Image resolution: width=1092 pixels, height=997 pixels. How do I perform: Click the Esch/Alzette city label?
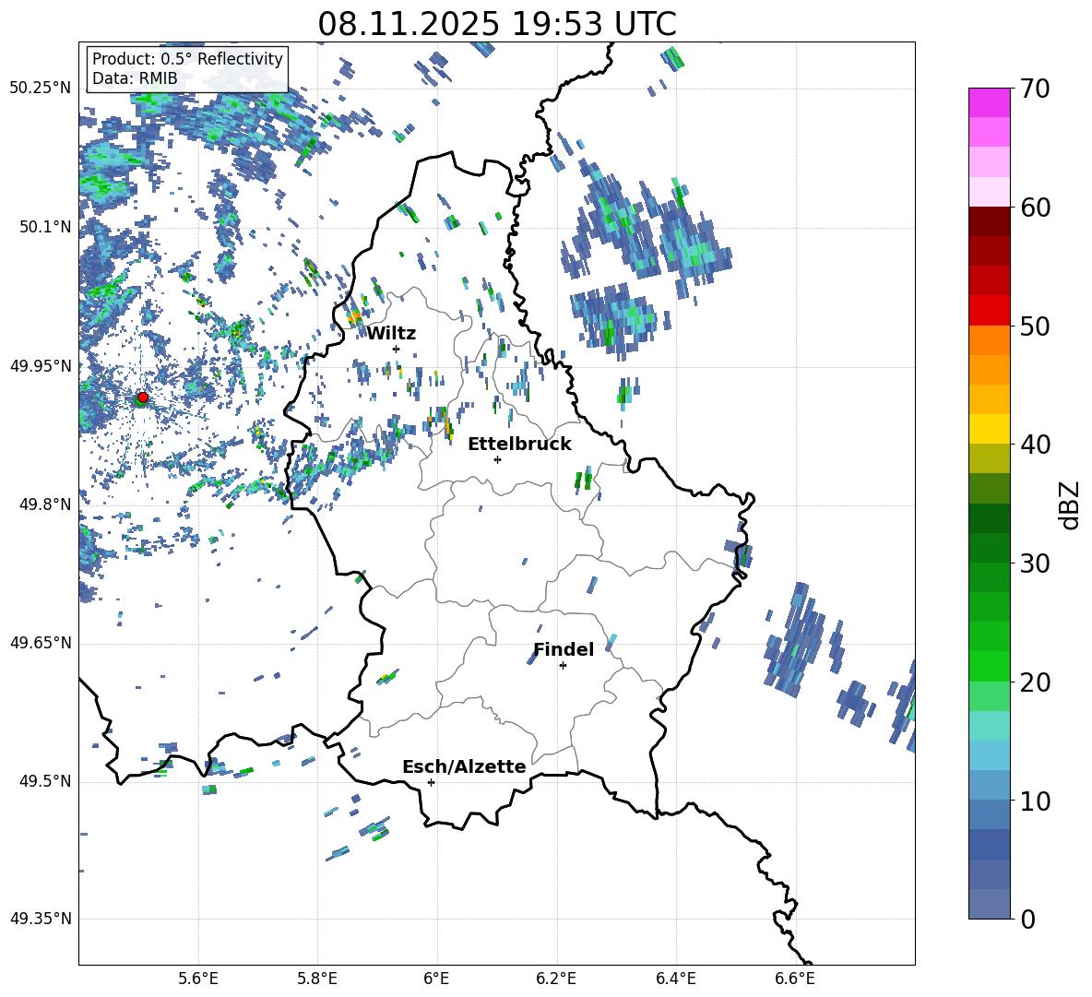click(x=464, y=766)
